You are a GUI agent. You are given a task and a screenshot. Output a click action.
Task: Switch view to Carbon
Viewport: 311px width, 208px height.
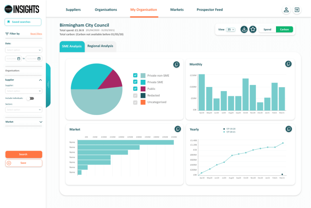coord(285,30)
